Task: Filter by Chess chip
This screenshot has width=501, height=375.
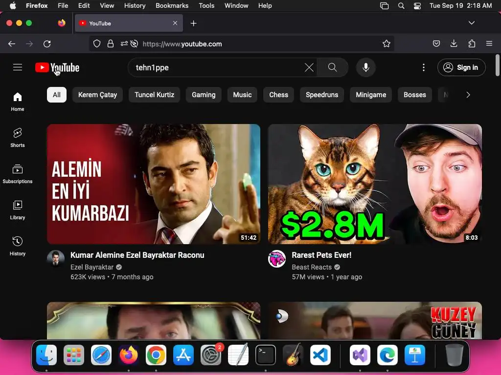Action: tap(278, 95)
